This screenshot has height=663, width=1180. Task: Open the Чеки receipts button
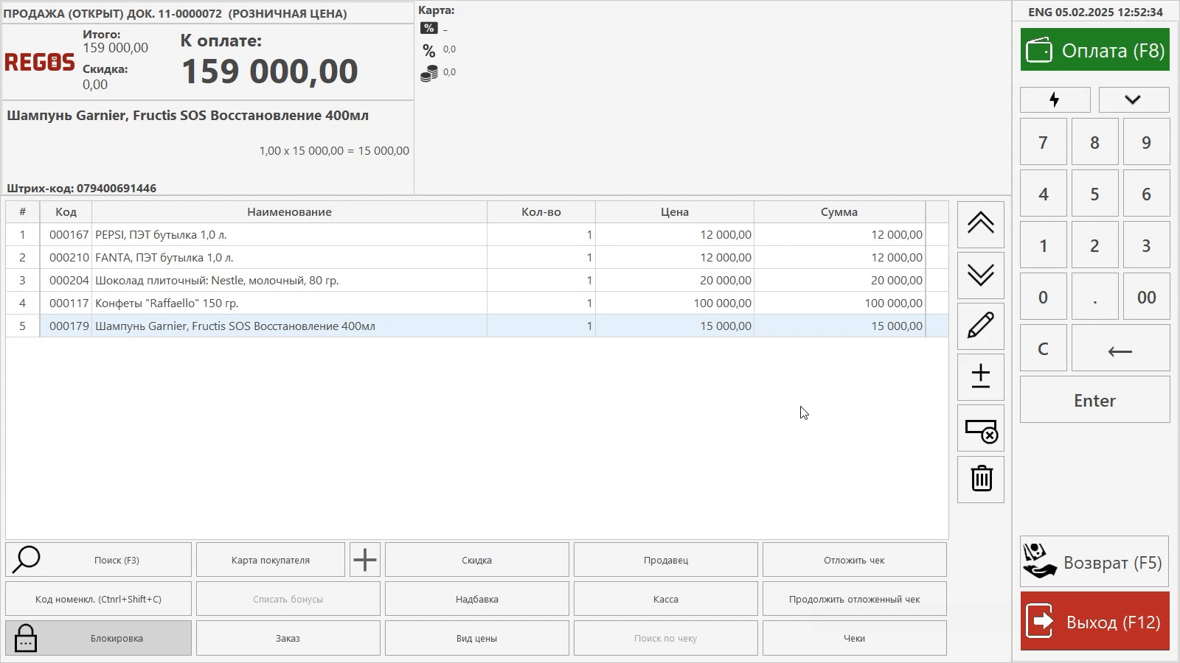click(x=854, y=638)
